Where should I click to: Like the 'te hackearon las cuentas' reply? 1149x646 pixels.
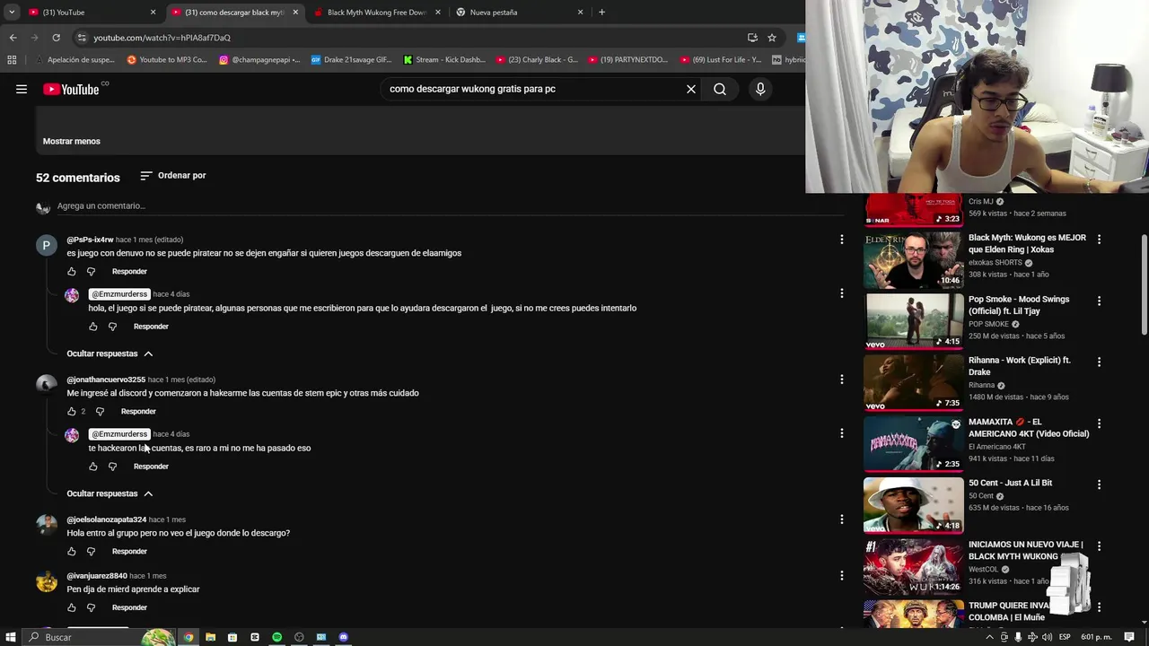(x=93, y=467)
